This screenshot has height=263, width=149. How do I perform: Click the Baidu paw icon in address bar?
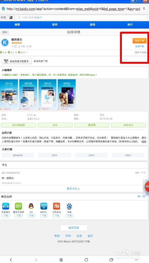point(3,9)
